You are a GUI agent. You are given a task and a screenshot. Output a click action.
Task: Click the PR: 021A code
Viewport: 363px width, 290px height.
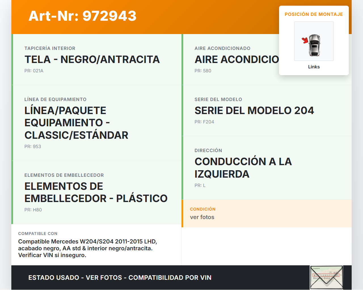point(34,71)
